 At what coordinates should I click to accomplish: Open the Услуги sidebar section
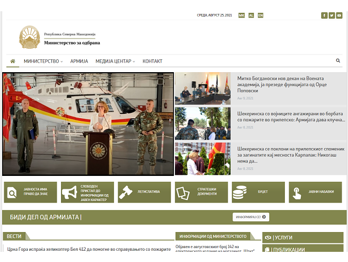tap(303, 237)
